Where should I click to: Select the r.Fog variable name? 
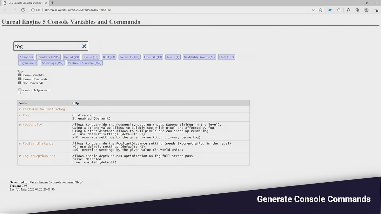coord(24,115)
